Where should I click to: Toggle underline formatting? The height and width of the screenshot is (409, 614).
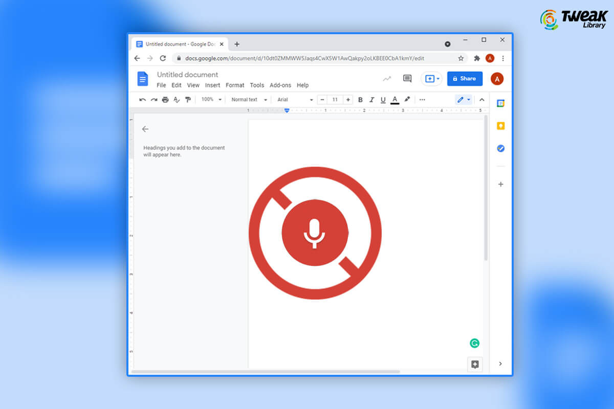pyautogui.click(x=383, y=99)
